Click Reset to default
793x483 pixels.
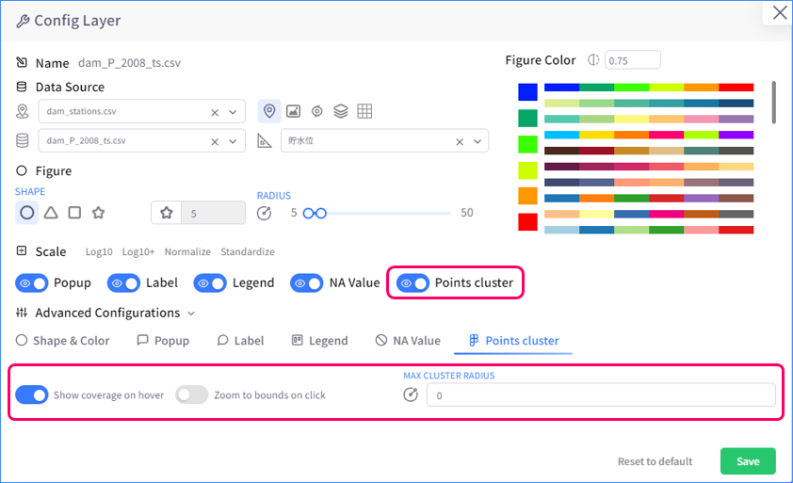click(x=655, y=461)
